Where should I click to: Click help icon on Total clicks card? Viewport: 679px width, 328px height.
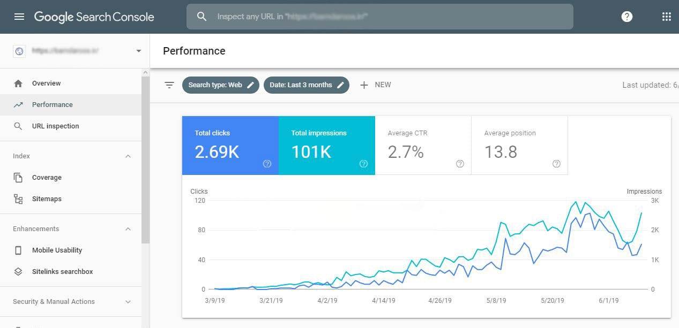point(267,164)
